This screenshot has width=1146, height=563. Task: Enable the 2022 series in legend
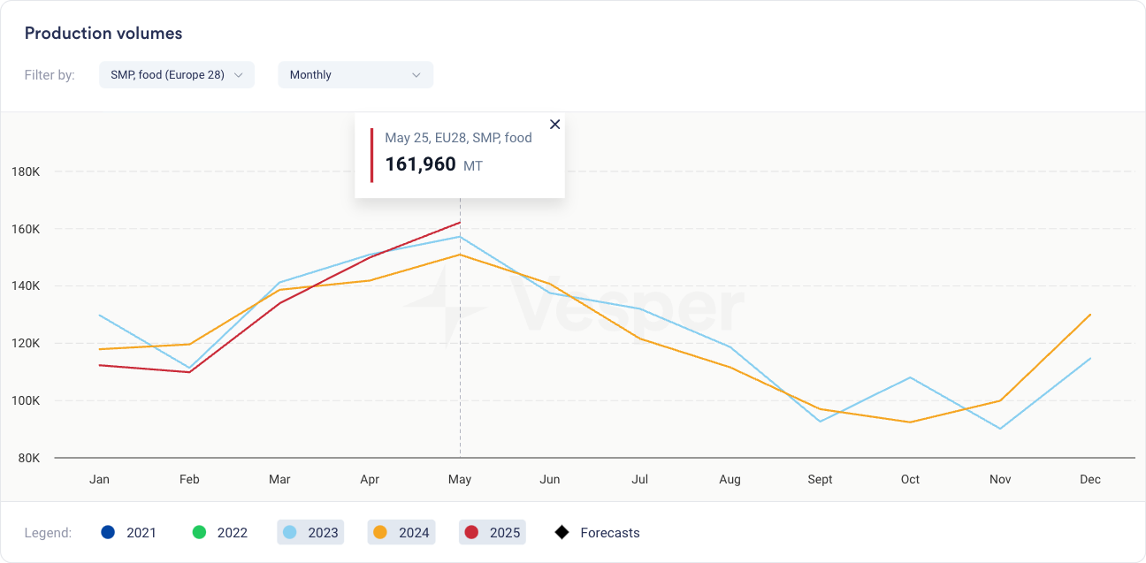(x=220, y=532)
